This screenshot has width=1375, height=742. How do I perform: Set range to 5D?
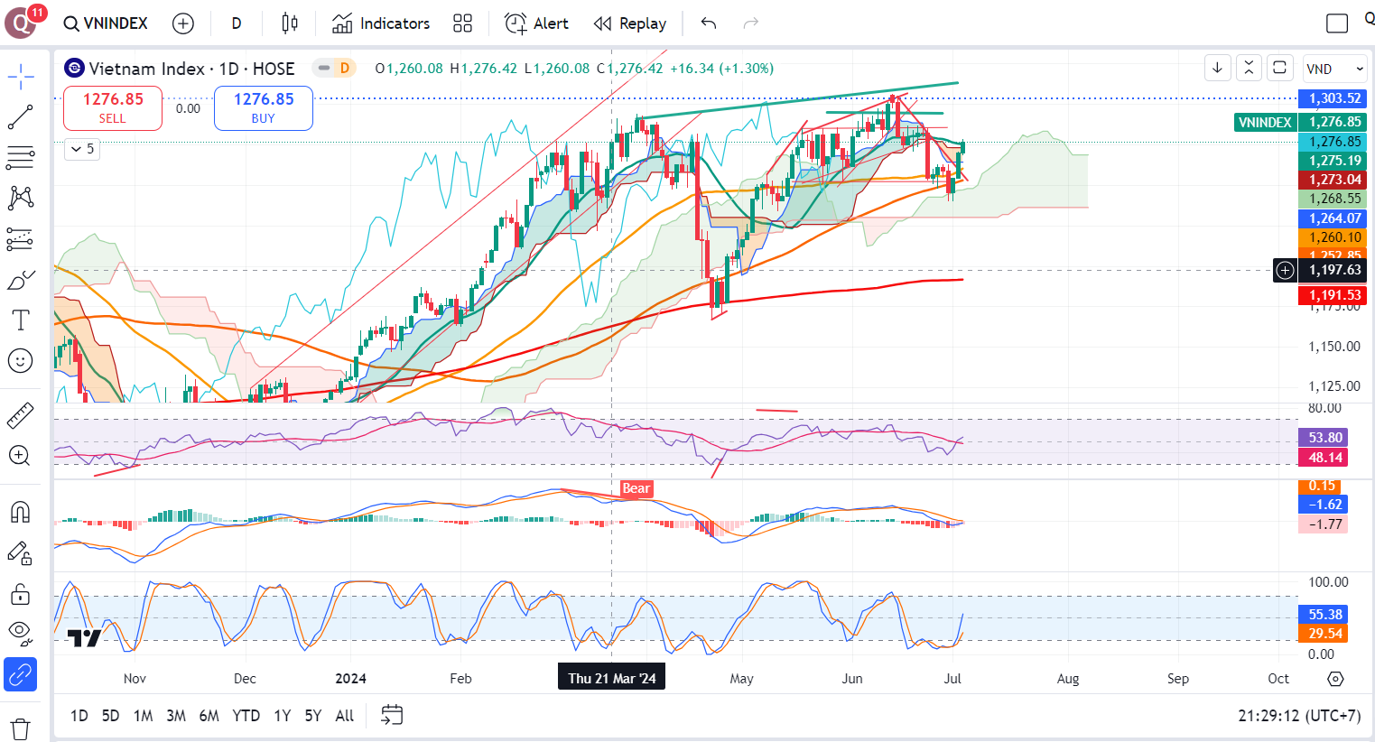pos(110,716)
